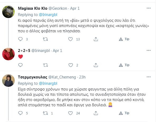Like Magissa Klo Klo's tweet

pyautogui.click(x=70, y=39)
